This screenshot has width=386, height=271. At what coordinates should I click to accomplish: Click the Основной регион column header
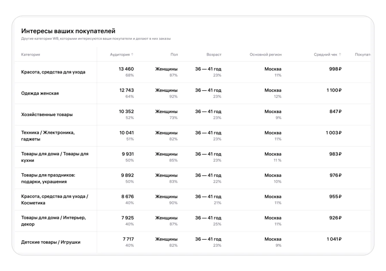(265, 54)
